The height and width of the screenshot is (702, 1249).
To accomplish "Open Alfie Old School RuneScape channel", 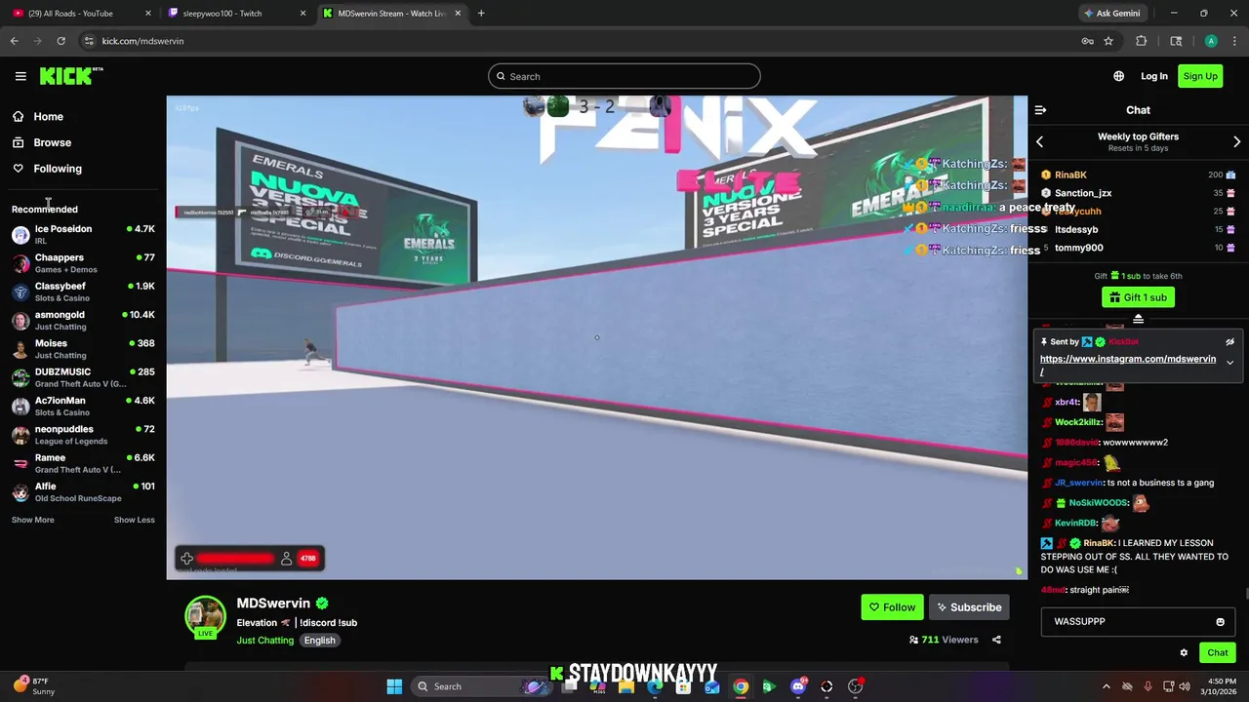I will pyautogui.click(x=83, y=492).
